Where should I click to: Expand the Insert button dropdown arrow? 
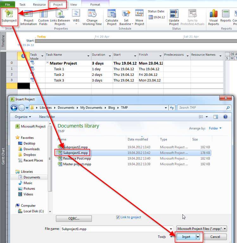[x=198, y=237]
